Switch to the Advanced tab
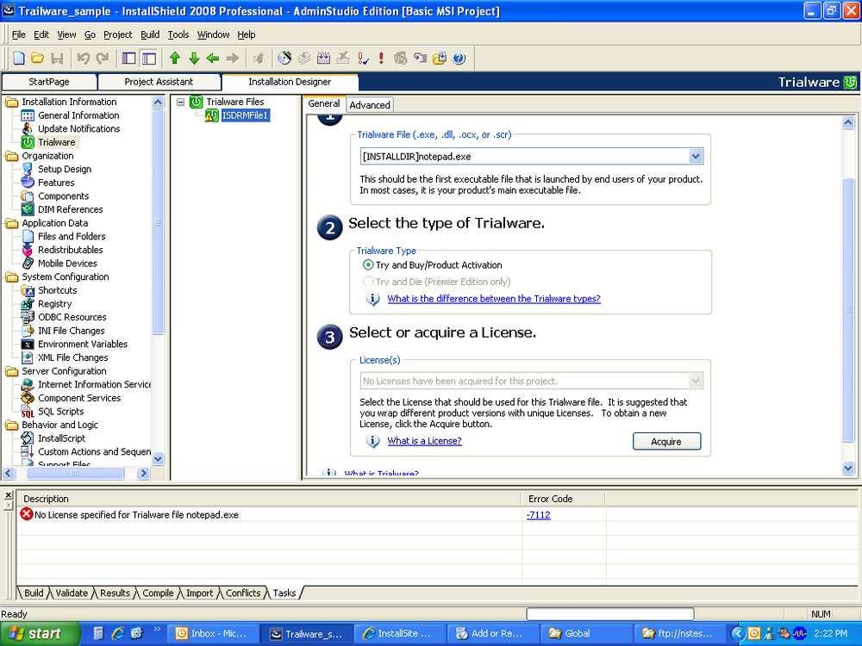The width and height of the screenshot is (862, 646). 370,105
